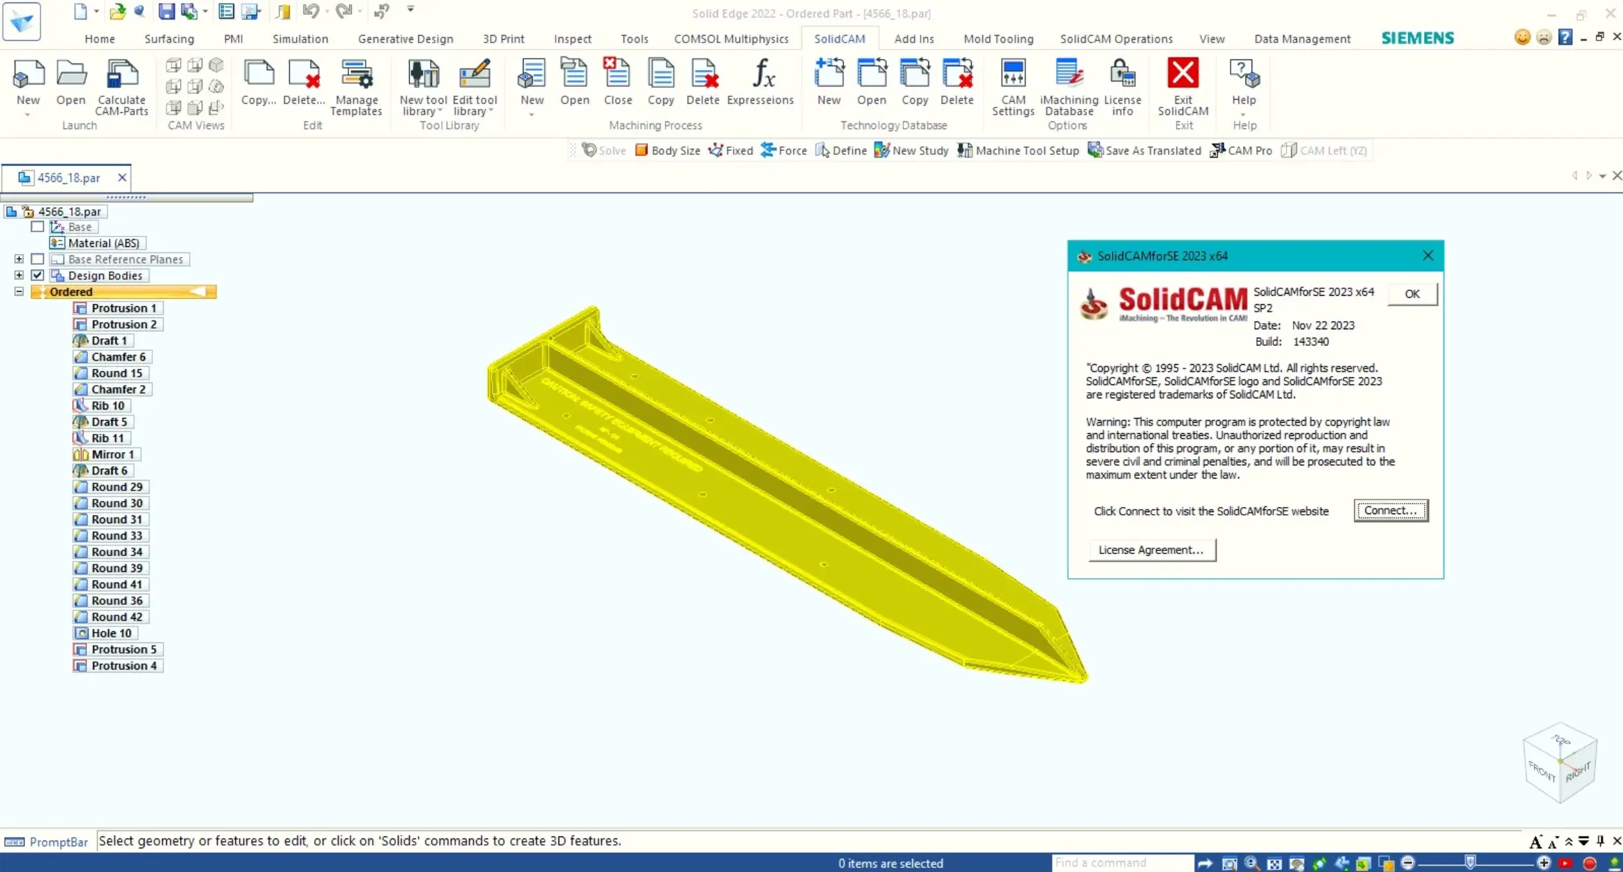Click Calculate CAM-Parts icon
Screen dimensions: 1623x872
point(121,87)
